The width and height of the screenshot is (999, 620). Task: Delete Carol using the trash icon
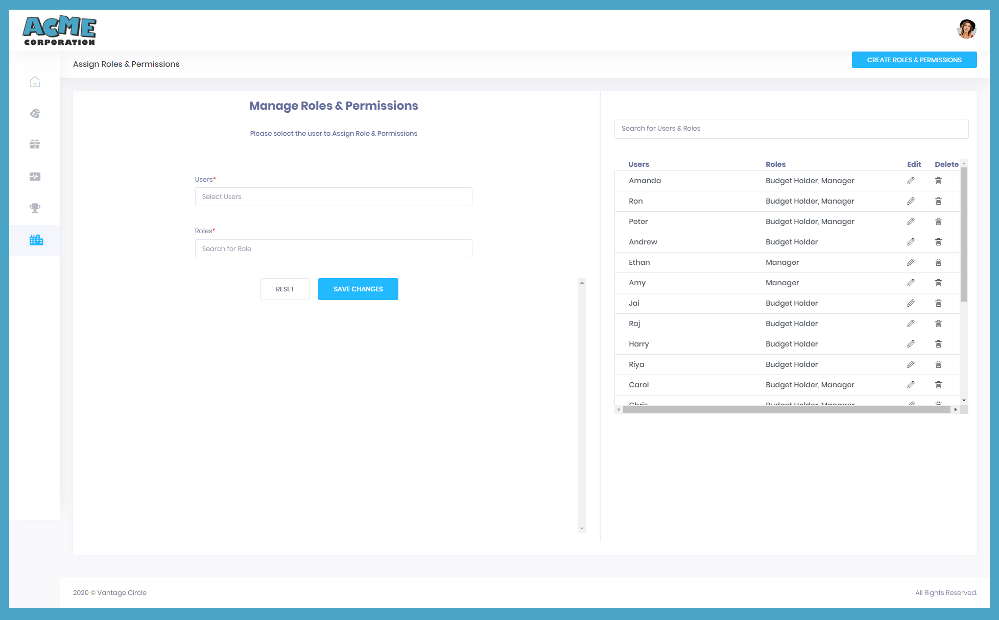click(x=938, y=385)
